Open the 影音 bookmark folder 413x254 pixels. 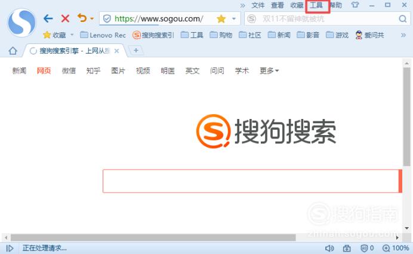coord(308,35)
